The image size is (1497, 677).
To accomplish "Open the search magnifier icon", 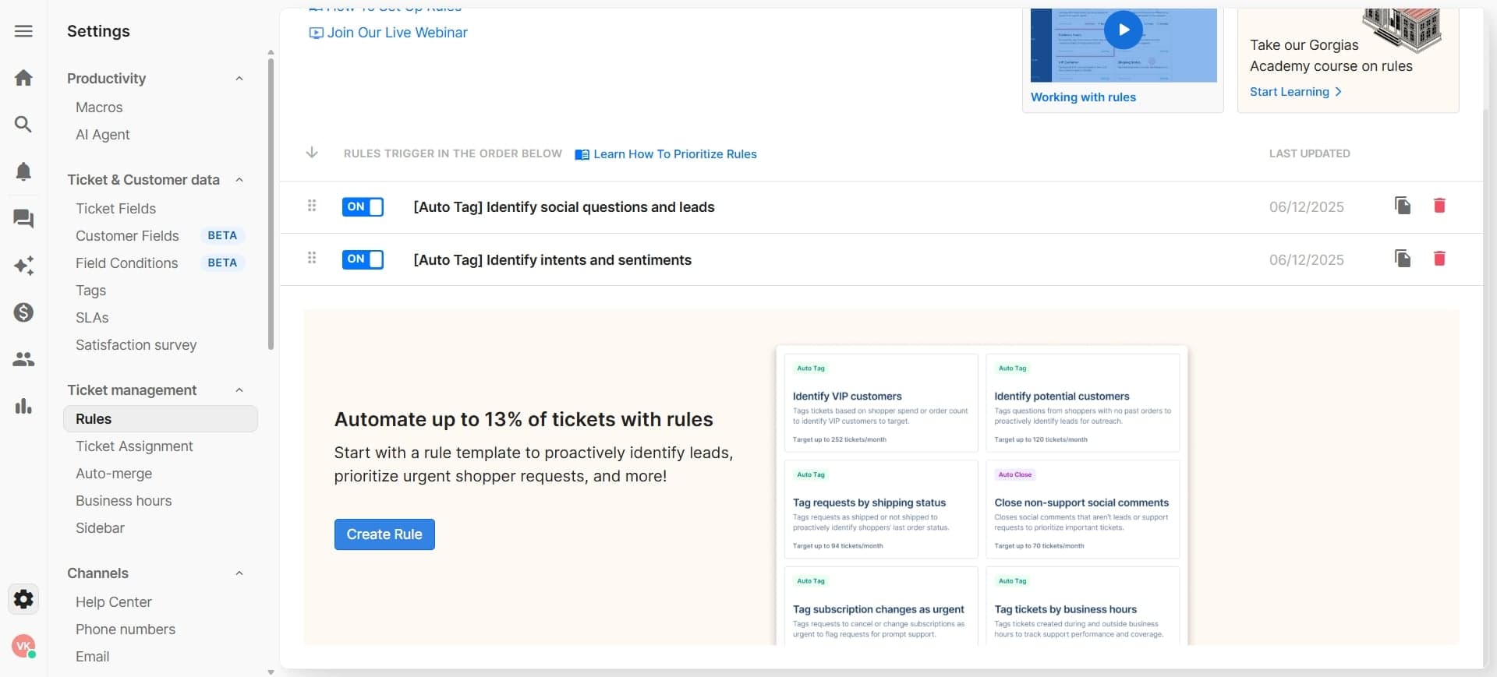I will click(23, 125).
